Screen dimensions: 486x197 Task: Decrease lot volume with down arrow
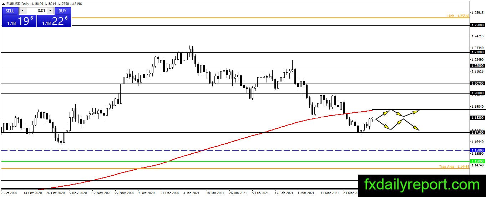click(x=22, y=11)
